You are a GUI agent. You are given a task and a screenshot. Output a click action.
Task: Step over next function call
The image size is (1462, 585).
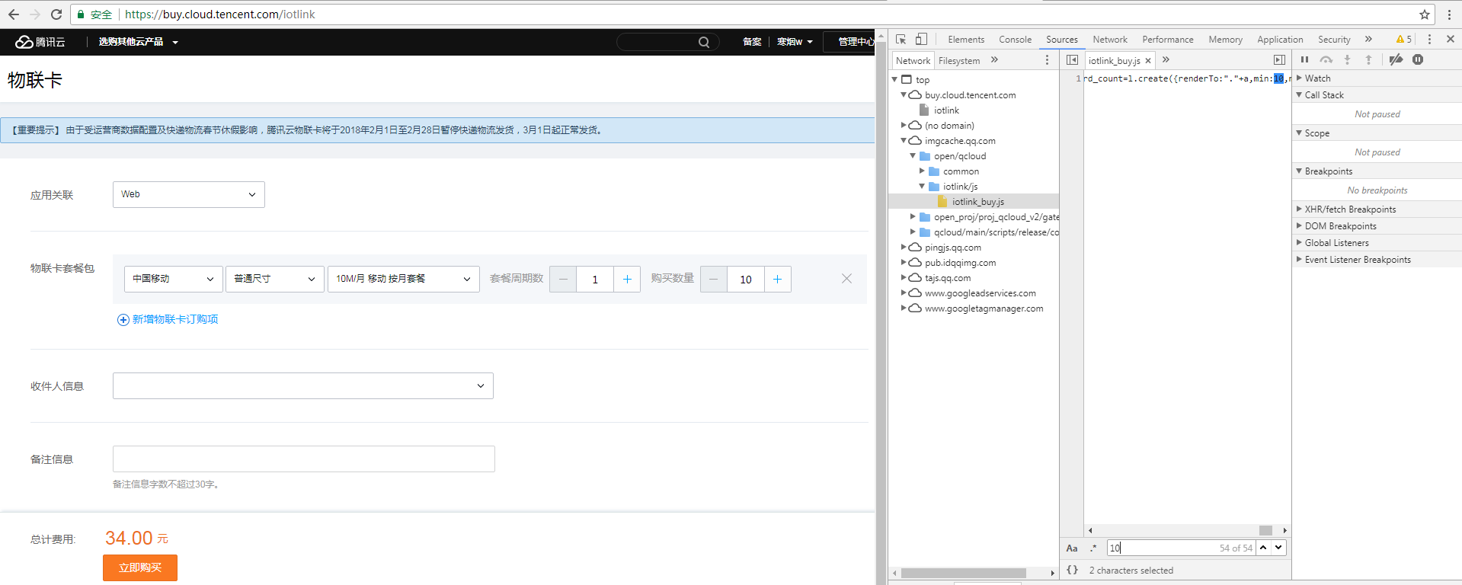tap(1326, 59)
